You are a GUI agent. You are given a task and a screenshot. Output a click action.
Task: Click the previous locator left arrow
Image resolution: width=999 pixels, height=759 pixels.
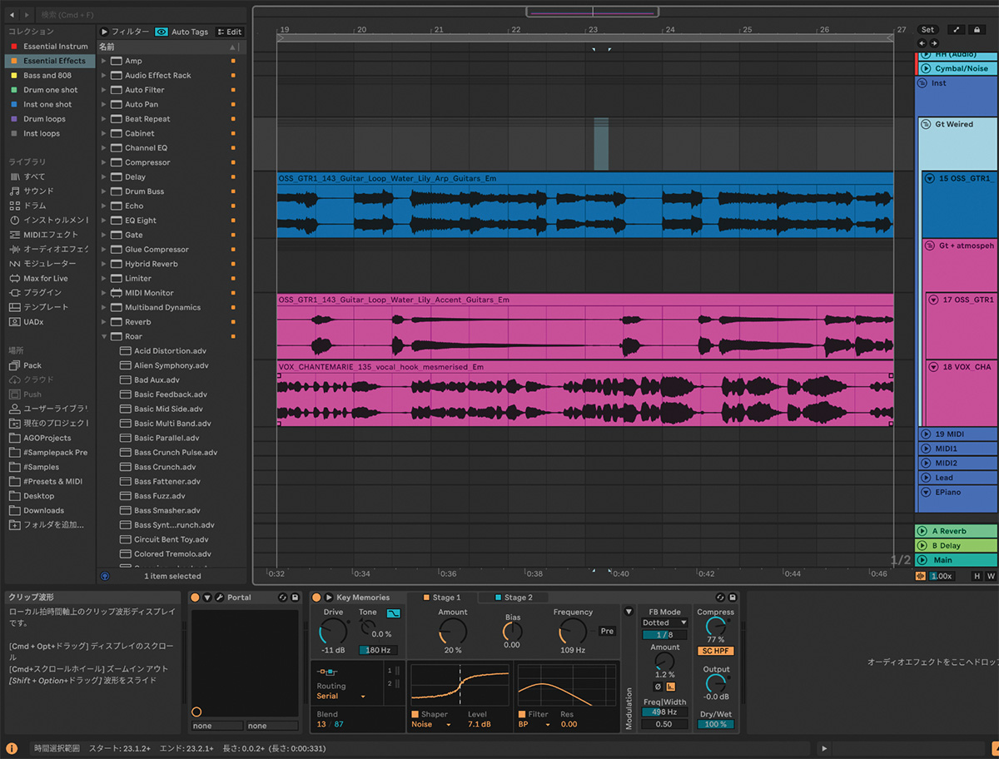tap(922, 43)
